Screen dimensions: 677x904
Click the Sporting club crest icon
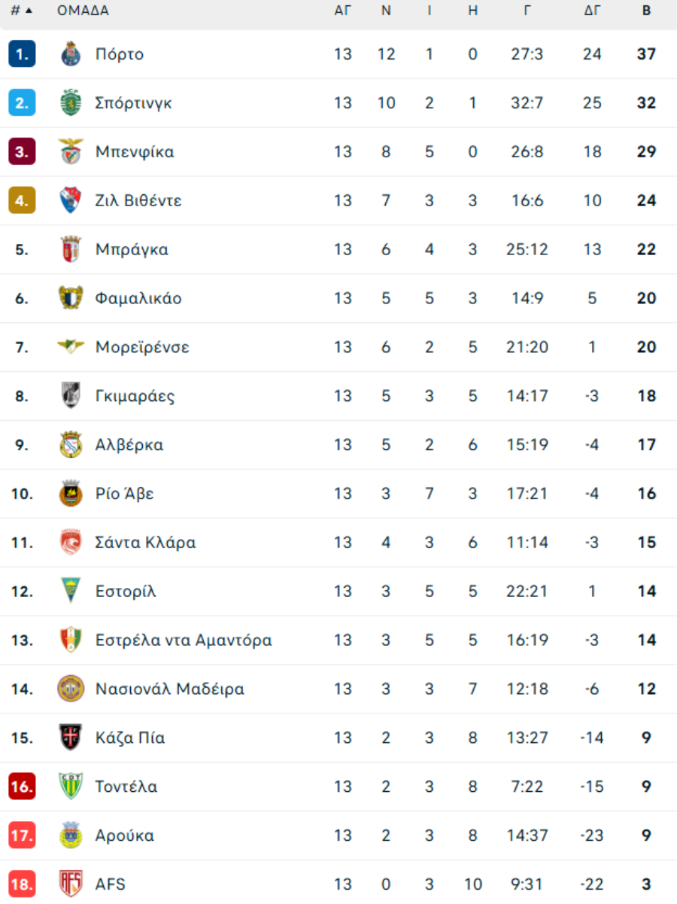tap(71, 103)
